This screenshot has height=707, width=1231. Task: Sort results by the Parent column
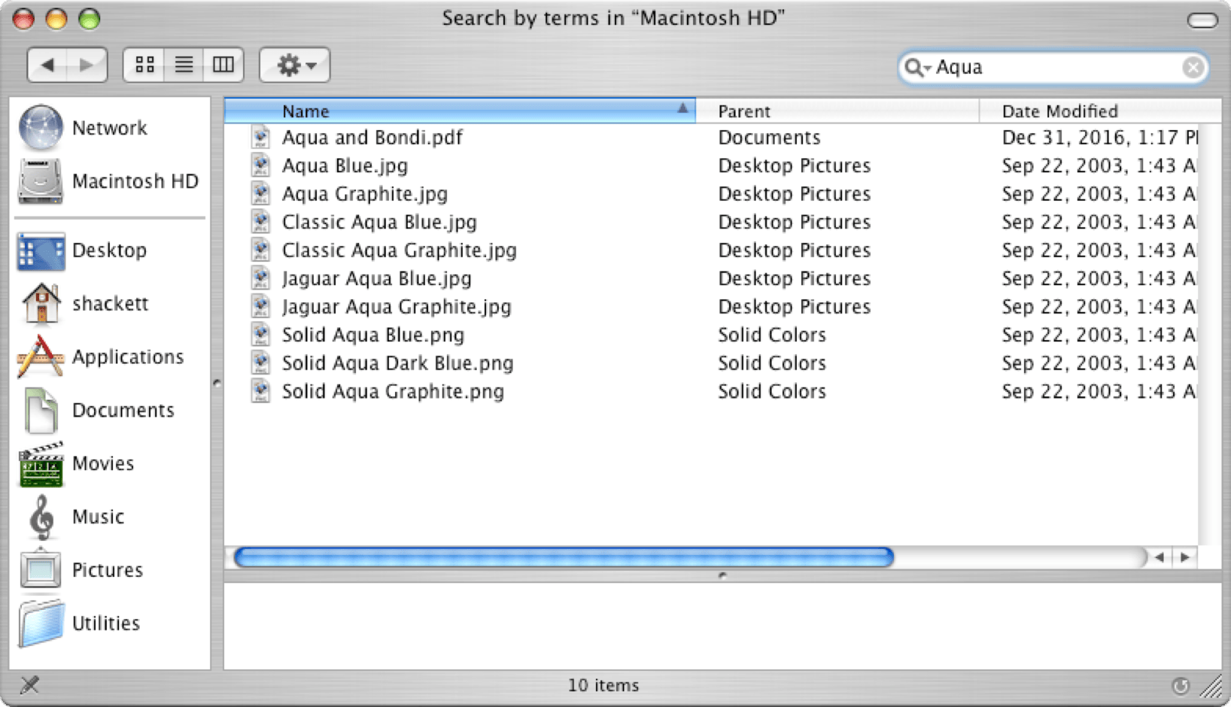(837, 111)
